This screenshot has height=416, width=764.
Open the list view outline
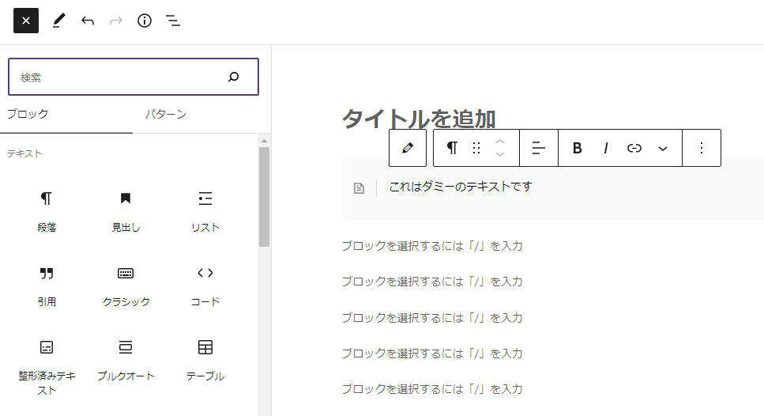[x=173, y=21]
